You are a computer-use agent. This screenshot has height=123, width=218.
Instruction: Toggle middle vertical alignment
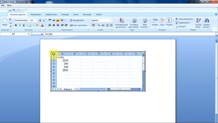point(54,20)
